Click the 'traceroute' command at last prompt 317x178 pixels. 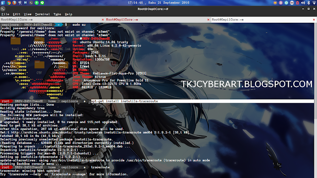point(100,167)
